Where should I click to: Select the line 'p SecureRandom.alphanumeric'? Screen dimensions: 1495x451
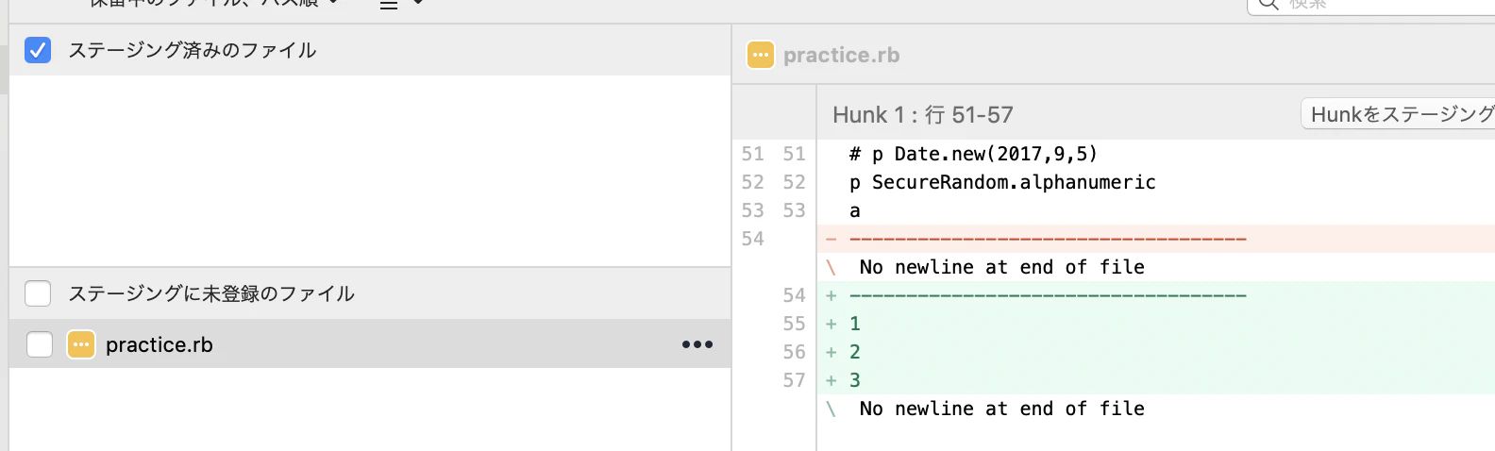pos(1002,182)
